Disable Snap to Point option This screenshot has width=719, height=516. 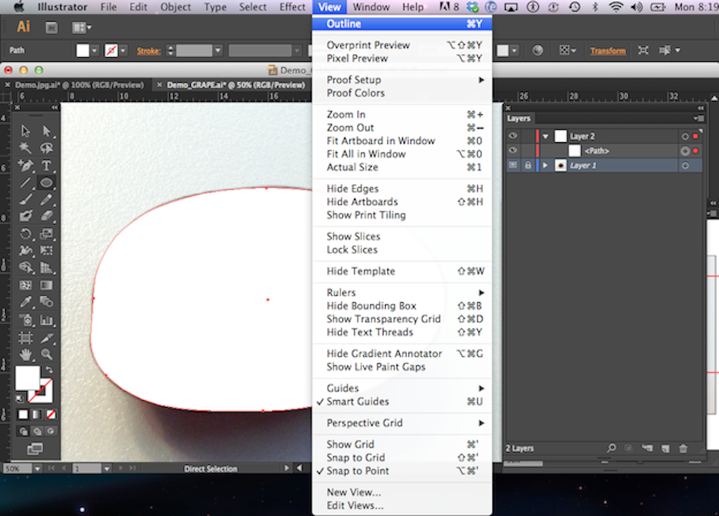[357, 471]
